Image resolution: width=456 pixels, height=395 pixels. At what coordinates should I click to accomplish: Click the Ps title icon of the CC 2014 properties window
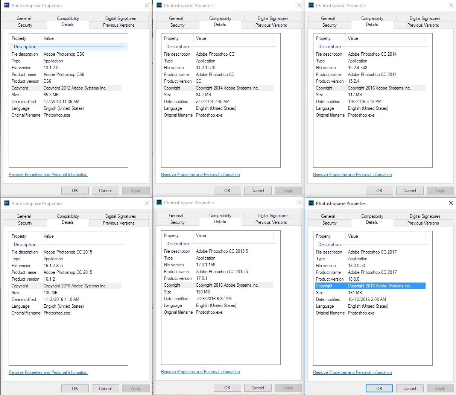pyautogui.click(x=311, y=5)
